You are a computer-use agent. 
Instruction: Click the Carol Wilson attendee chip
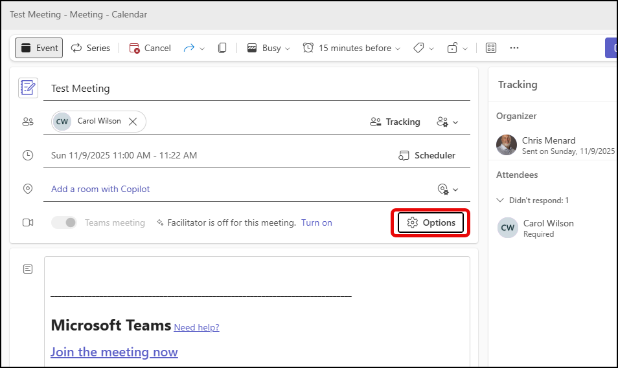tap(98, 122)
